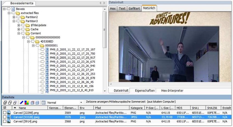The height and width of the screenshot is (127, 233).
Task: Switch to the Hex tab
Action: [113, 8]
